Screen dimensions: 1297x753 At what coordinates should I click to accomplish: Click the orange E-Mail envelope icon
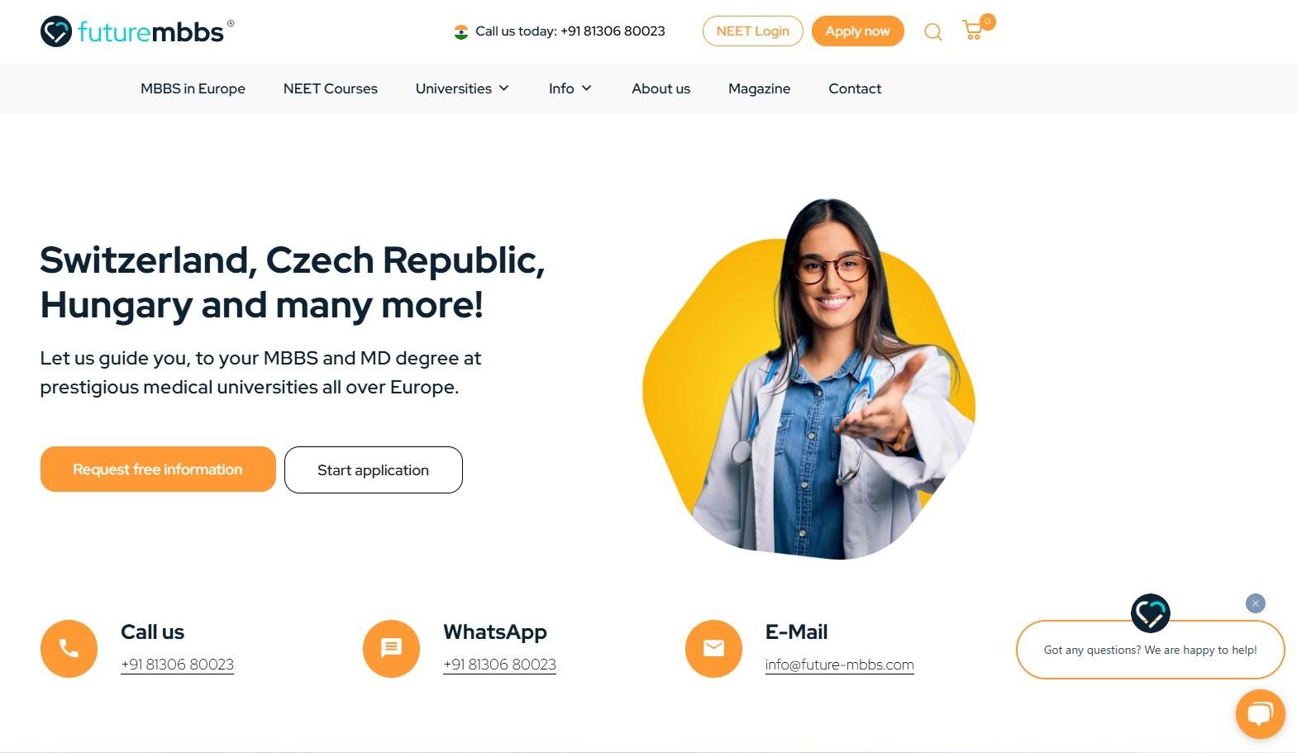pos(713,649)
